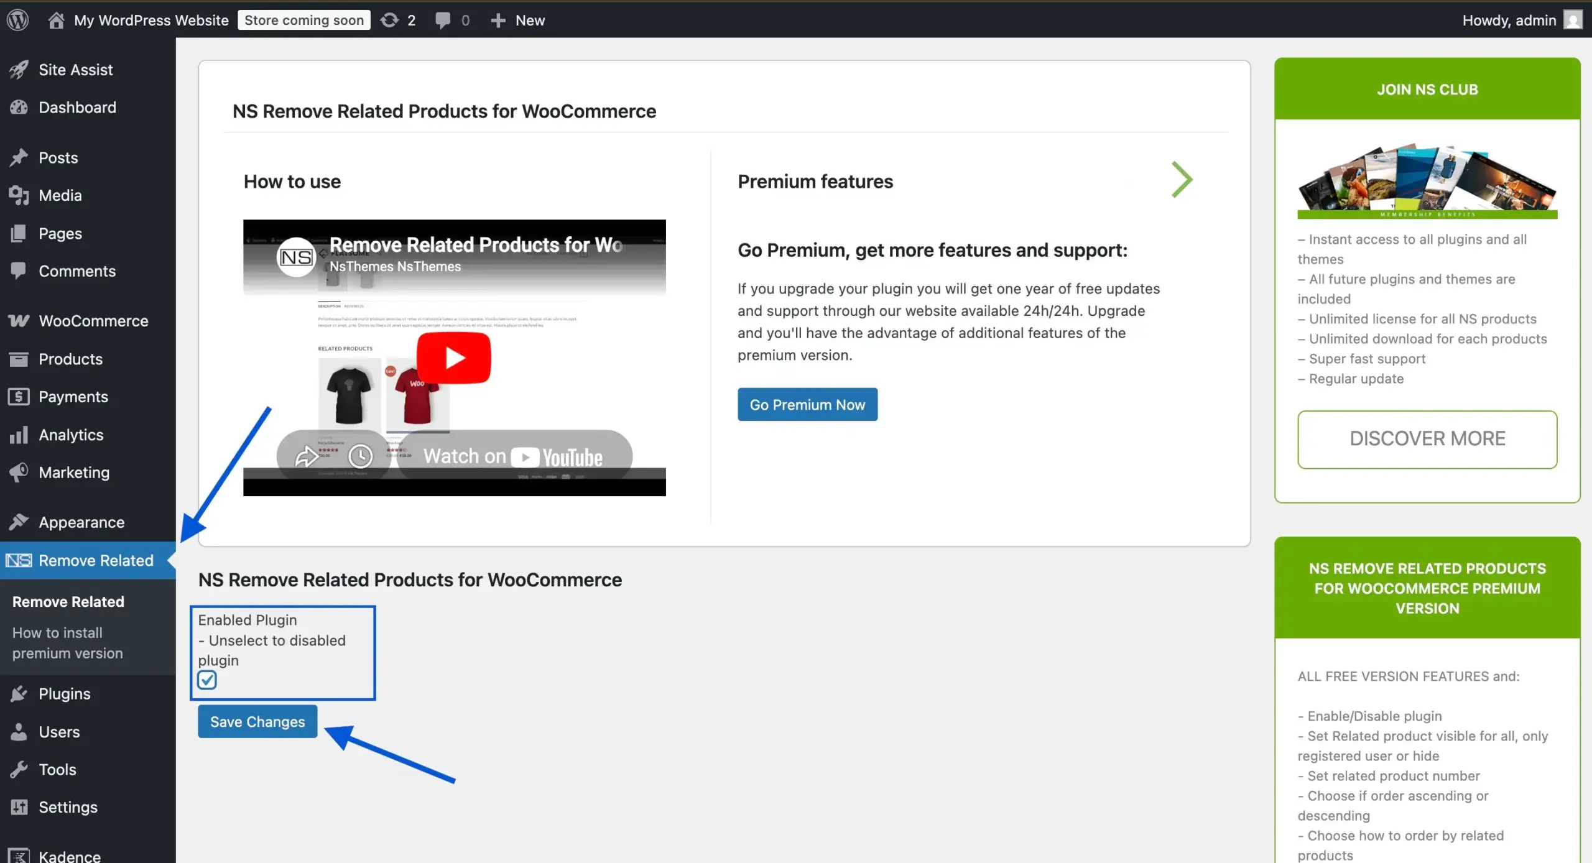1592x863 pixels.
Task: Open Marketing menu item
Action: [x=88, y=472]
